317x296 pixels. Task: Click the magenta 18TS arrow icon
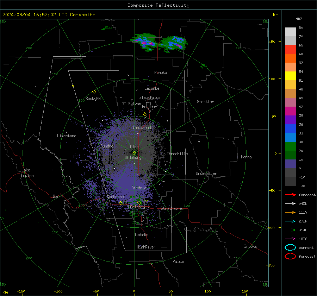pyautogui.click(x=290, y=239)
